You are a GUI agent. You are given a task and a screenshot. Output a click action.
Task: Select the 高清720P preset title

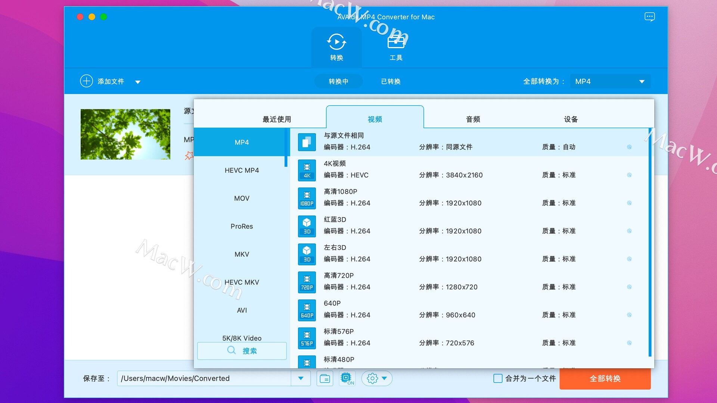pos(338,275)
